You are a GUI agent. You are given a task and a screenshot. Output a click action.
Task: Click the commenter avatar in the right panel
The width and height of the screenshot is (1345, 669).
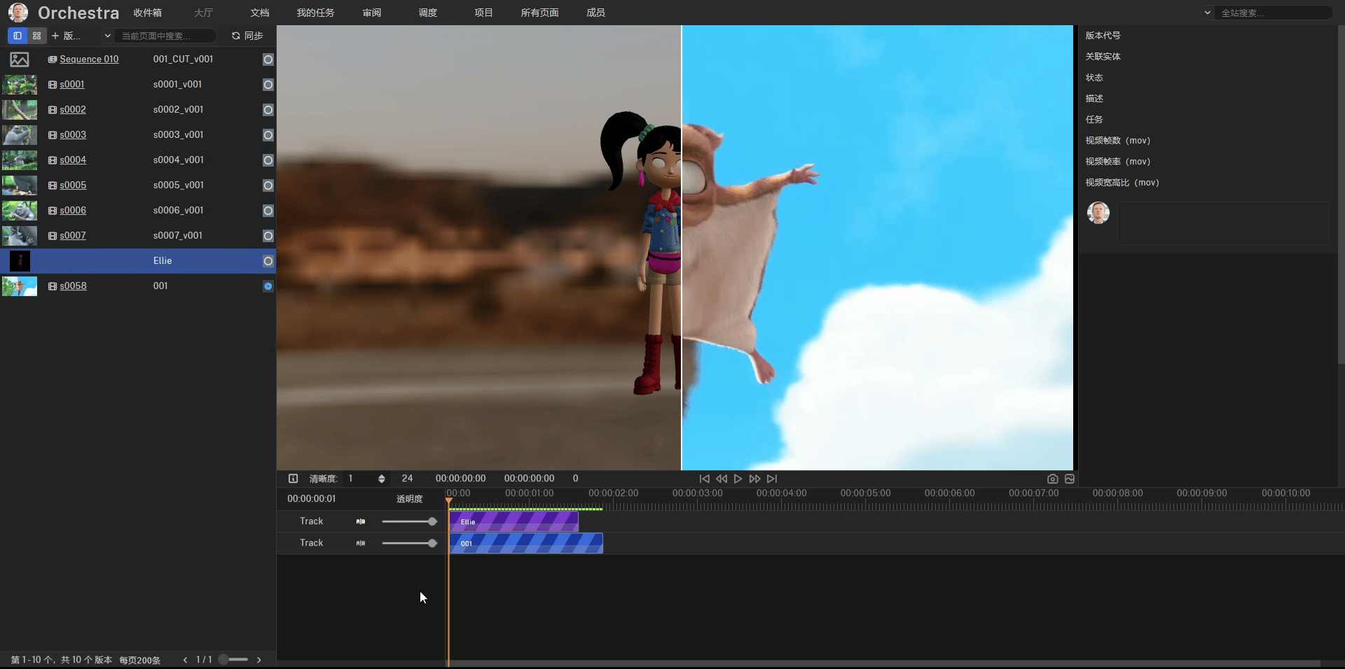(1098, 213)
